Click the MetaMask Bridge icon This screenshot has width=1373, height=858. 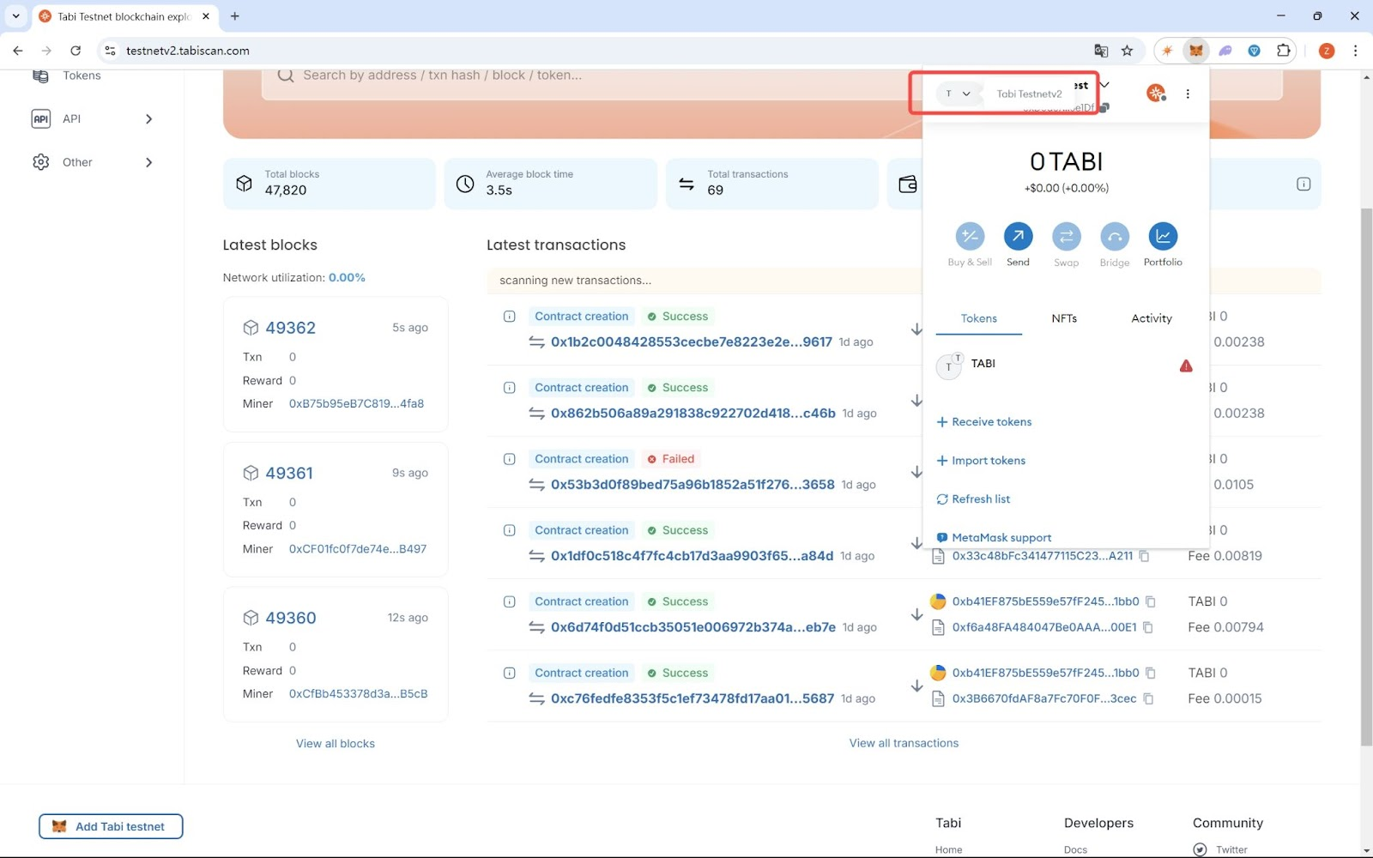click(1114, 236)
